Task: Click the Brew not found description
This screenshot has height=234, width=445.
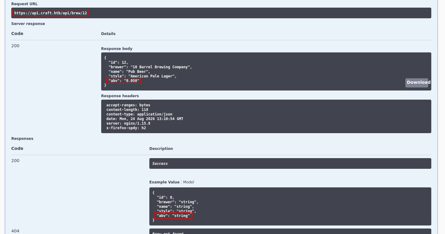Action: click(168, 233)
